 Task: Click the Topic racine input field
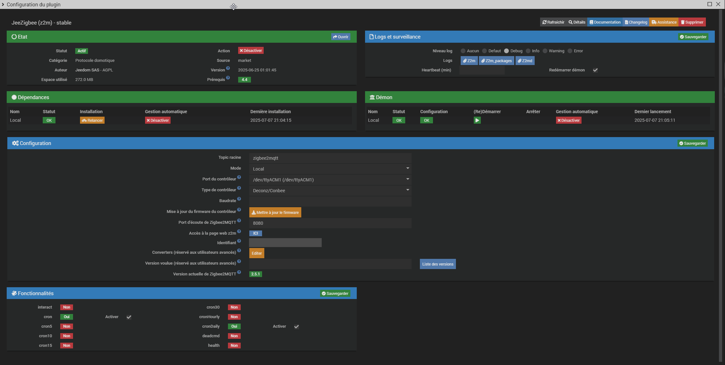330,158
